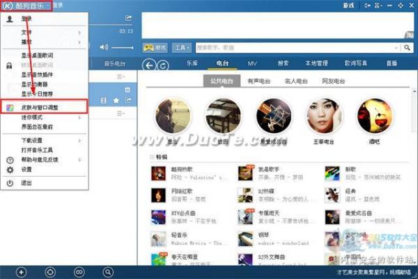Click the radio page scrollbar up arrow
Viewport: 418px width, 279px height.
pyautogui.click(x=415, y=92)
